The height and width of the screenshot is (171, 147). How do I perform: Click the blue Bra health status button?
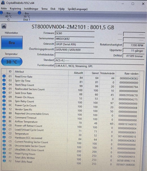(x=12, y=43)
